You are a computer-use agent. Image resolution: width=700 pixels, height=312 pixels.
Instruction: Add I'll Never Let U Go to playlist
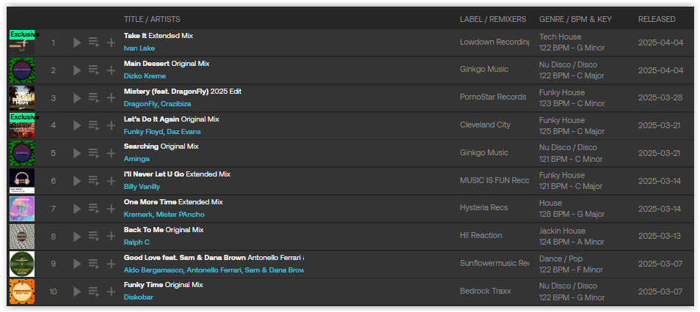pos(111,182)
